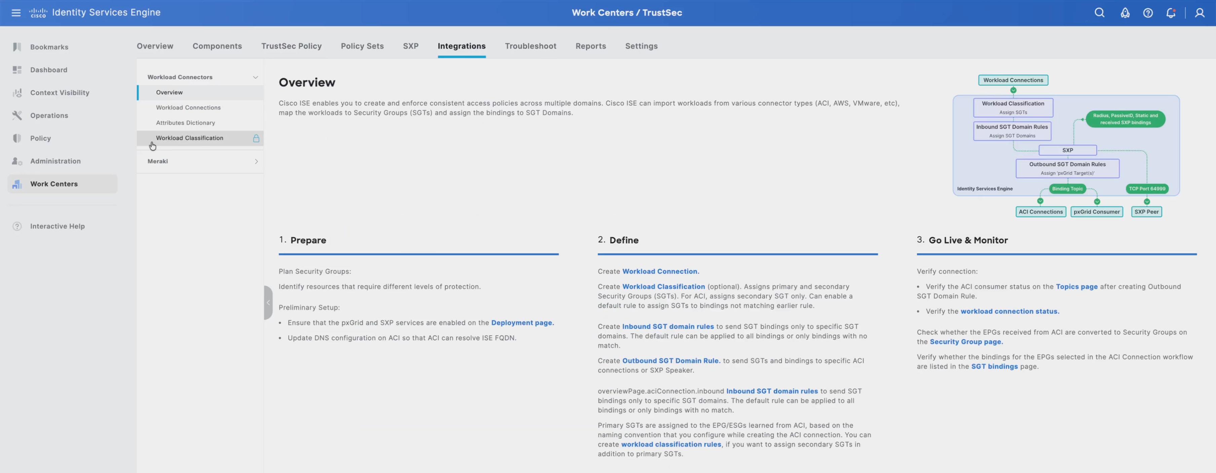The image size is (1216, 473).
Task: Click the Work Centers sidebar icon
Action: (17, 184)
